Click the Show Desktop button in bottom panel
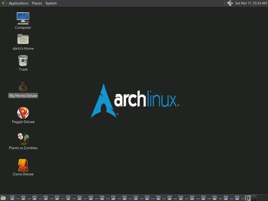The width and height of the screenshot is (268, 201). [x=3, y=198]
